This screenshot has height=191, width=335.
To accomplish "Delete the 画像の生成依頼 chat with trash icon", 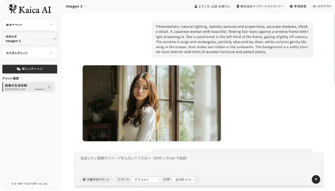I will tap(49, 87).
